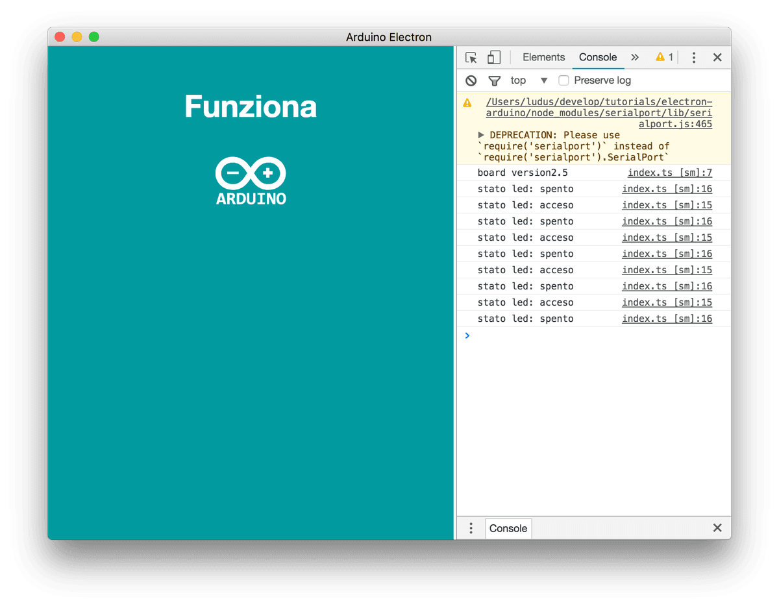Close the bottom Console drawer
This screenshot has height=608, width=779.
click(x=717, y=528)
